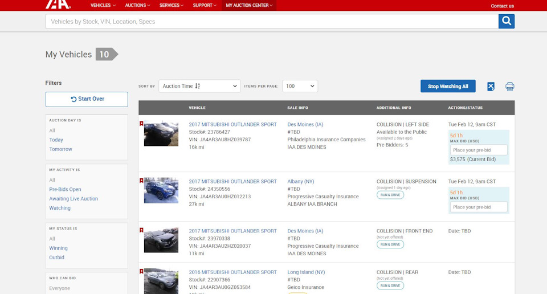The height and width of the screenshot is (294, 547).
Task: Select All under My Status Is
Action: 52,239
